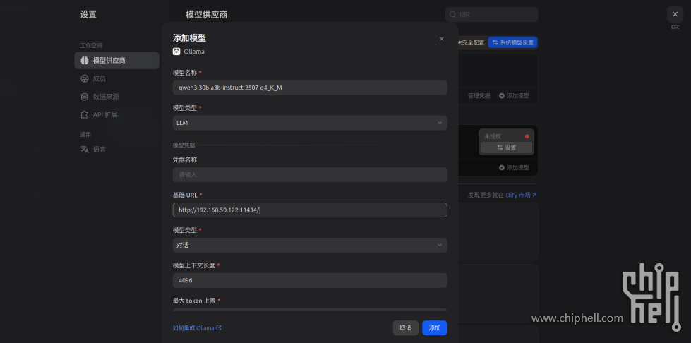Screen dimensions: 691x343
Task: Click 添加模型 below the 未授权 card
Action: (514, 167)
